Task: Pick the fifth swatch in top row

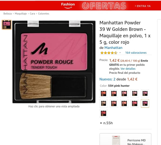Action: click(145, 93)
